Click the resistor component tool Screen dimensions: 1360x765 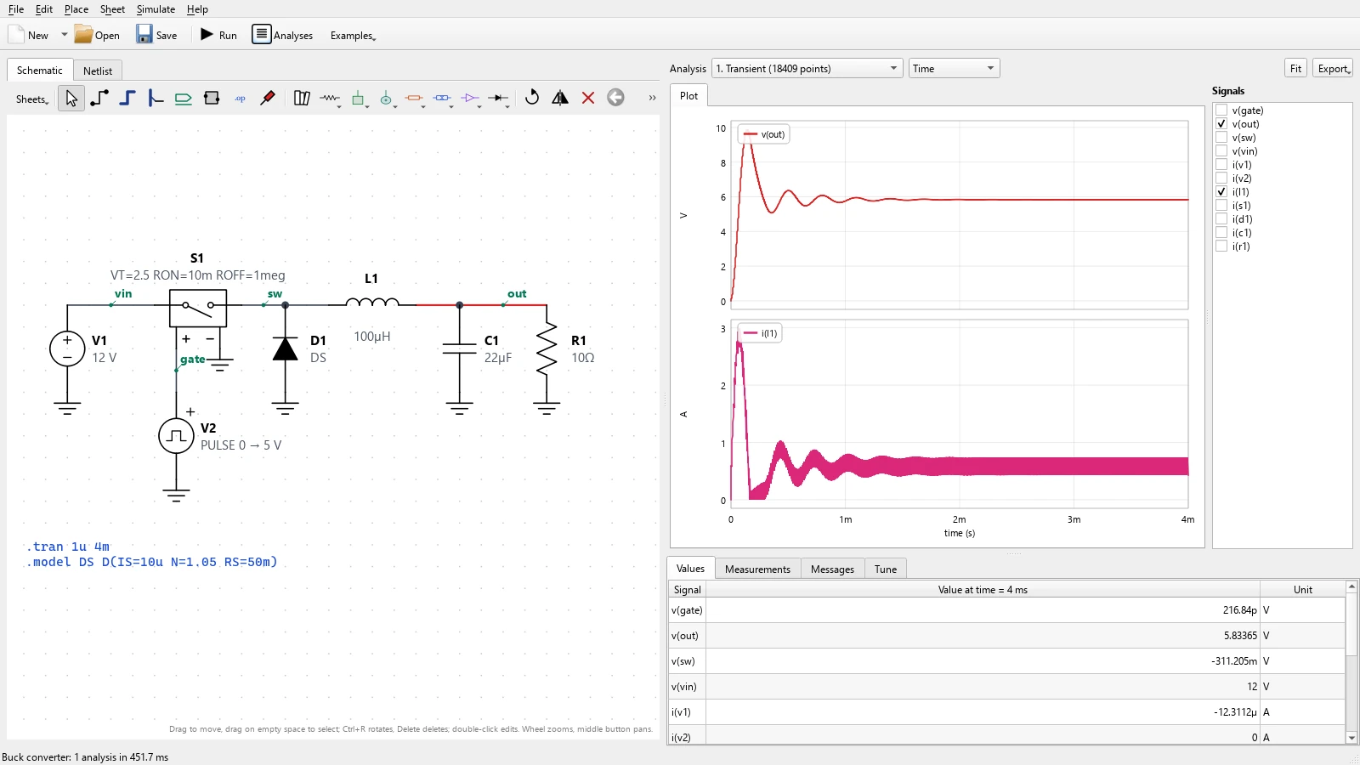[x=330, y=99]
